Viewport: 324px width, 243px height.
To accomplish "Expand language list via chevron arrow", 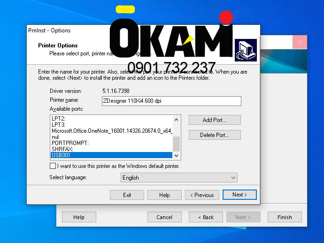I will click(233, 177).
